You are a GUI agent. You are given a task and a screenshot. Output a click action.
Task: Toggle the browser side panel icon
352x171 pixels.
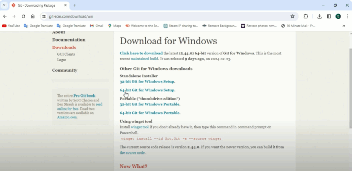point(329,16)
